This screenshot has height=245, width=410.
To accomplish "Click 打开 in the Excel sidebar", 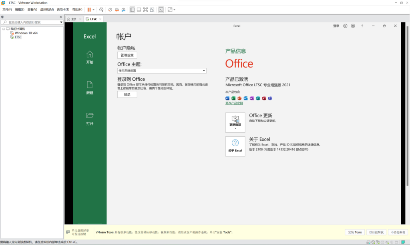I will coord(90,119).
